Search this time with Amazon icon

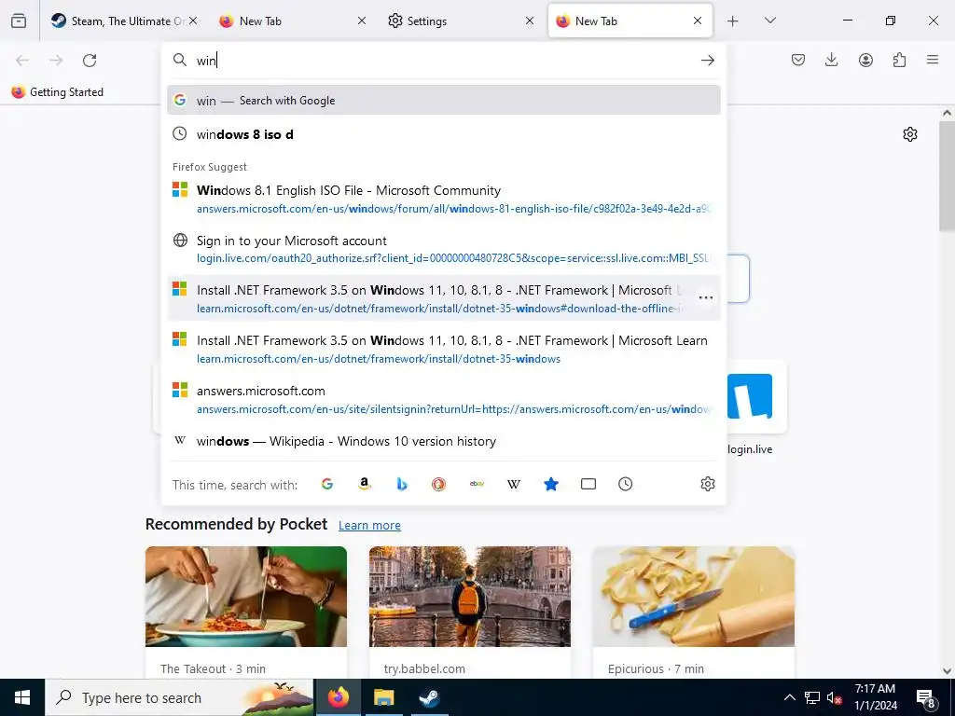365,484
